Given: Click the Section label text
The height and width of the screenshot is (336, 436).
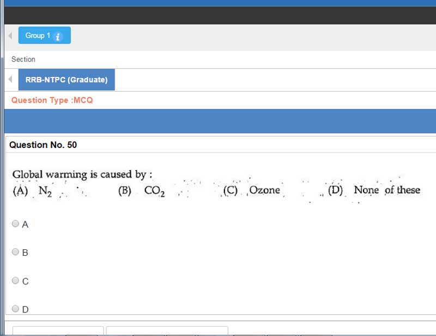Looking at the screenshot, I should coord(23,59).
